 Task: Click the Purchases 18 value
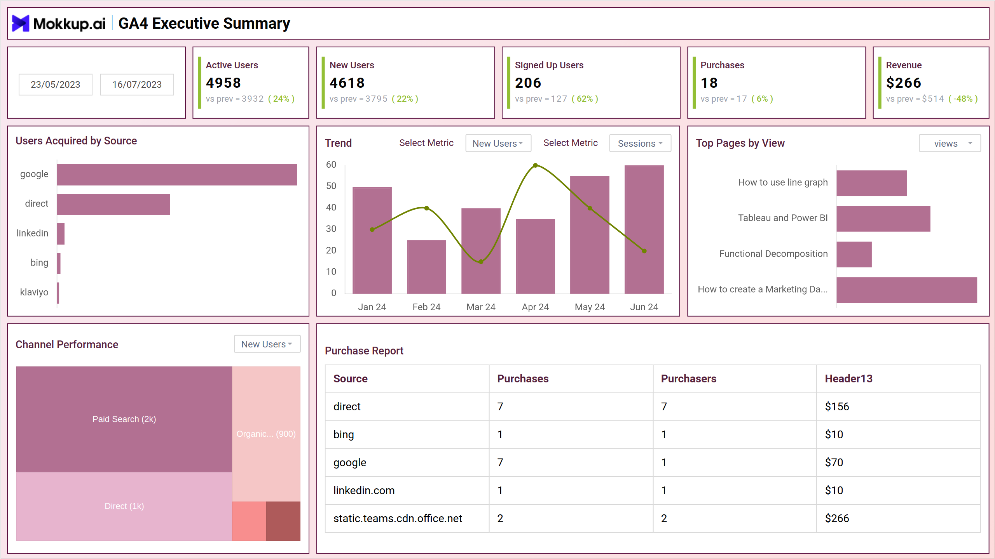(x=709, y=83)
